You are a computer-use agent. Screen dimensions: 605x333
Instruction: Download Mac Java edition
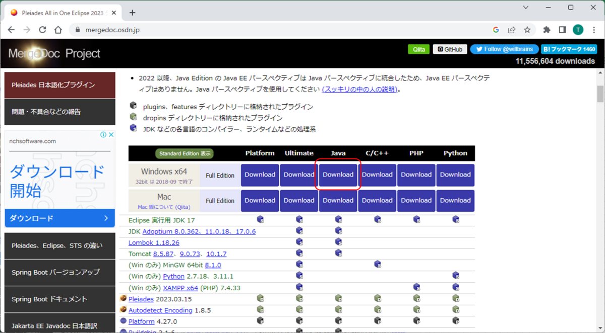[338, 200]
